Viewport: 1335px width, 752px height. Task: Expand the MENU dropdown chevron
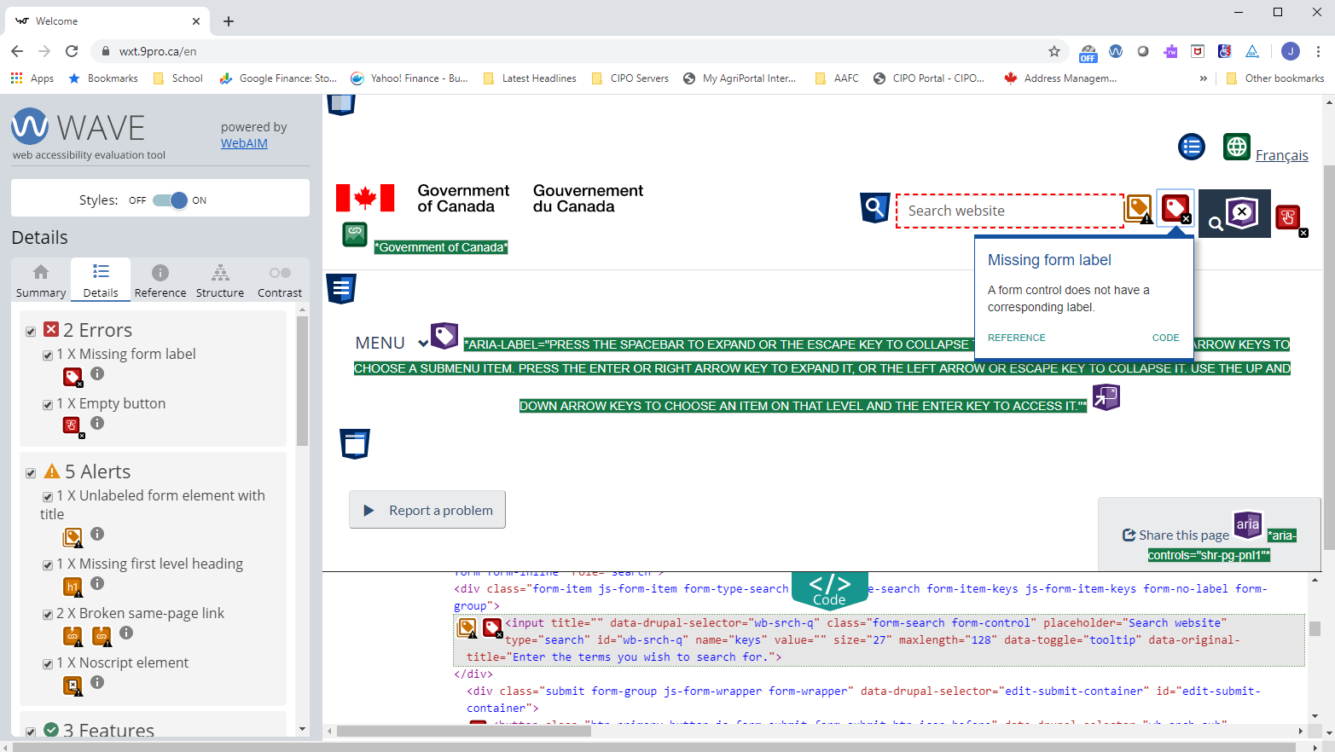click(x=423, y=344)
